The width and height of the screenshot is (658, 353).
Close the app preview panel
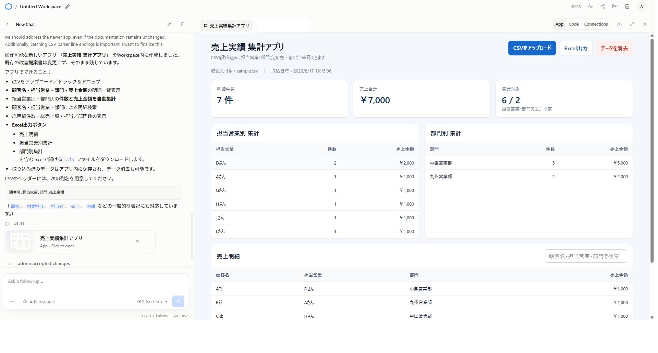pos(645,24)
